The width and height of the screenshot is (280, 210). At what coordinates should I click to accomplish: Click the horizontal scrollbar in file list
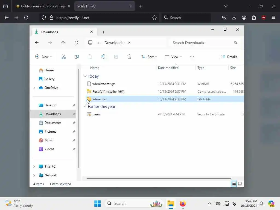tap(159, 178)
